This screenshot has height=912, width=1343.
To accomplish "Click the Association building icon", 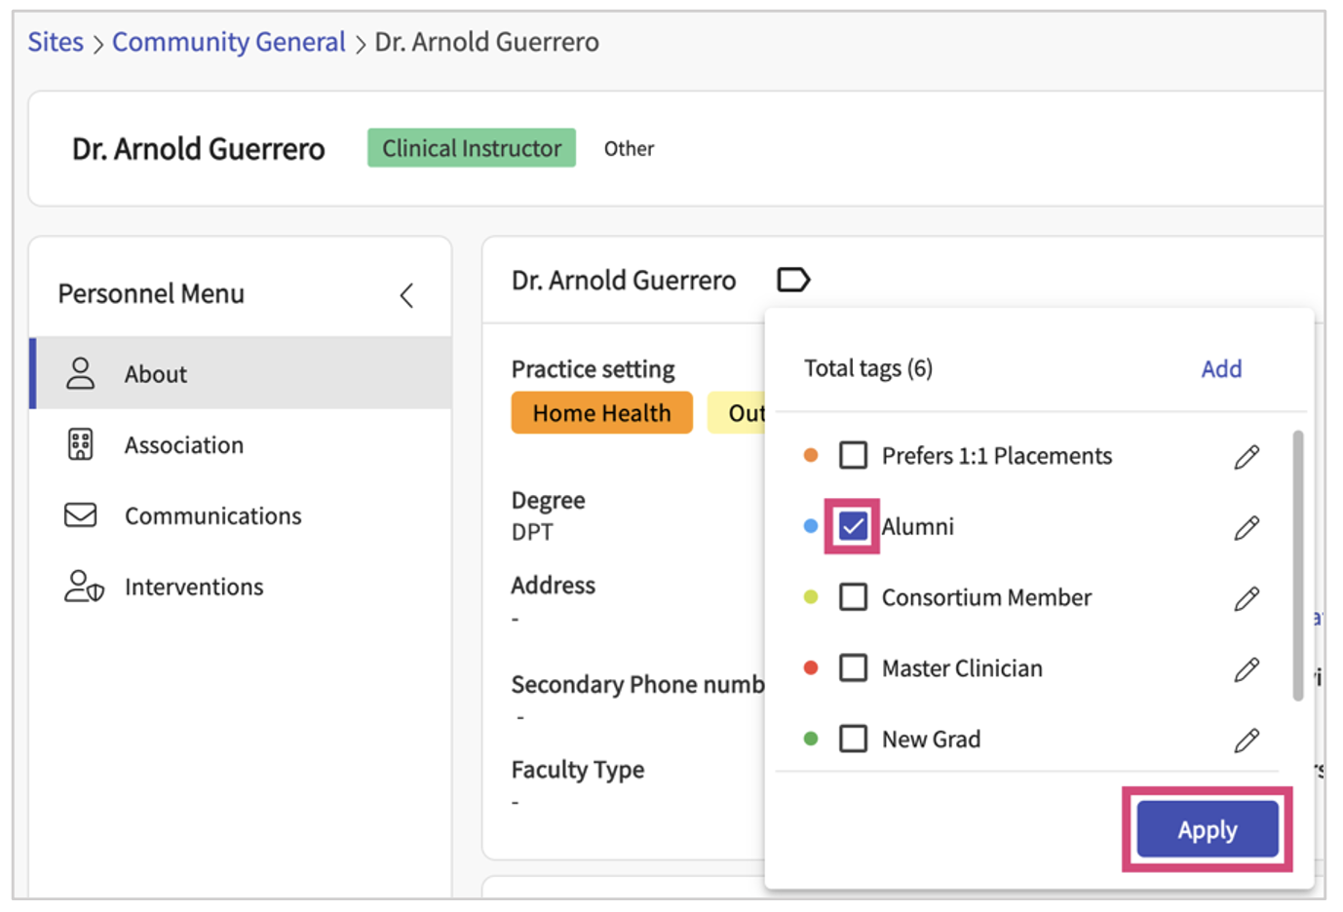I will [x=80, y=445].
